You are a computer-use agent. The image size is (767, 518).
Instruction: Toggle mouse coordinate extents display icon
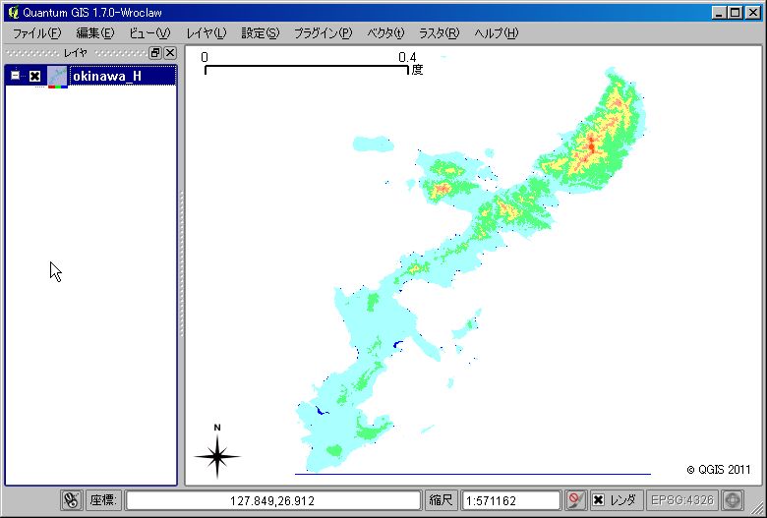[x=72, y=500]
